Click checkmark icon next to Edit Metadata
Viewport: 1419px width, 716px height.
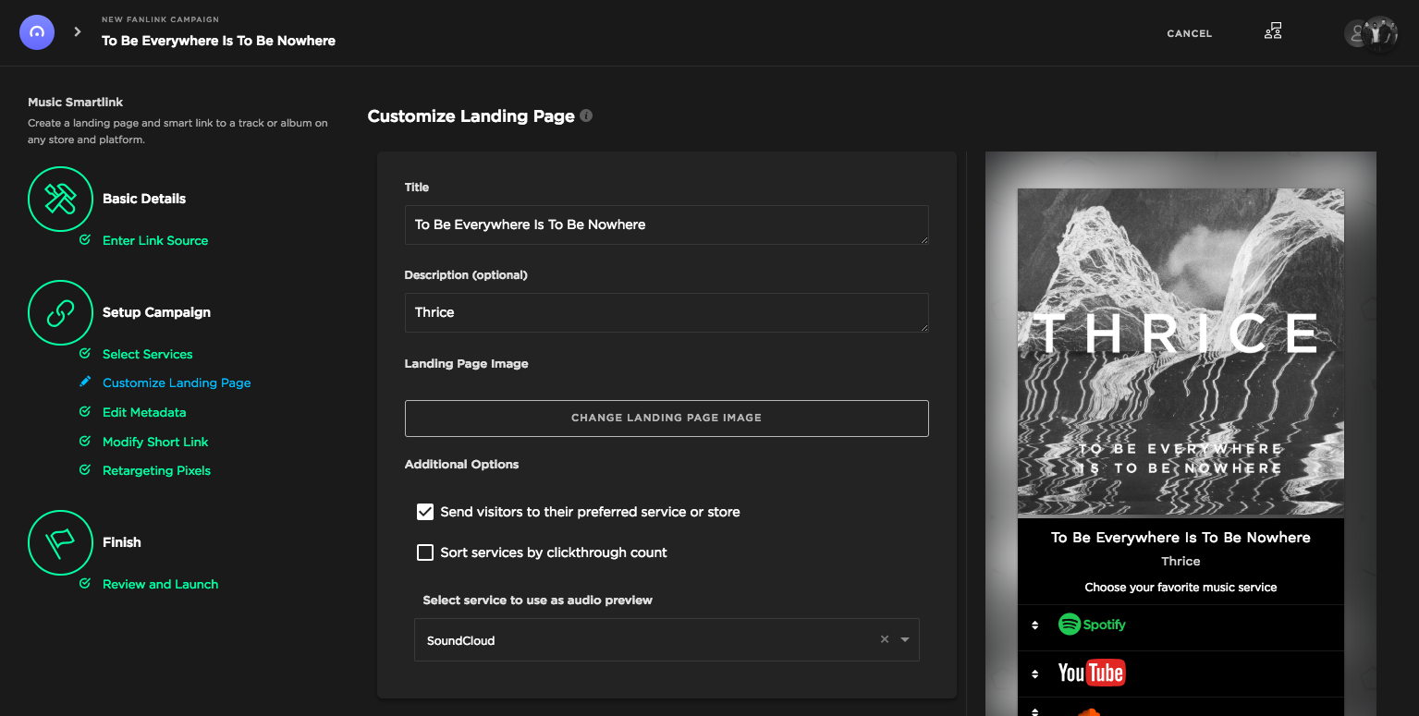coord(85,412)
